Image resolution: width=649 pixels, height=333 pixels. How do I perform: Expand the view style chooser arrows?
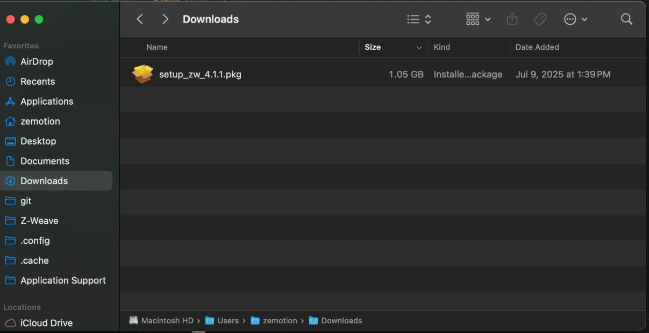[427, 19]
